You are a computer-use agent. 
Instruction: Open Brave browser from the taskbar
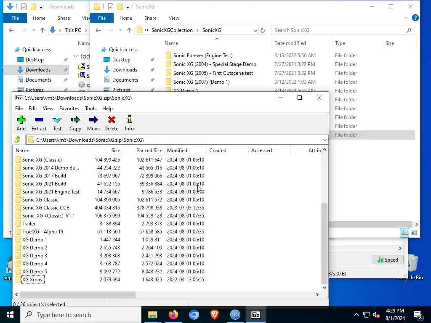point(214,315)
